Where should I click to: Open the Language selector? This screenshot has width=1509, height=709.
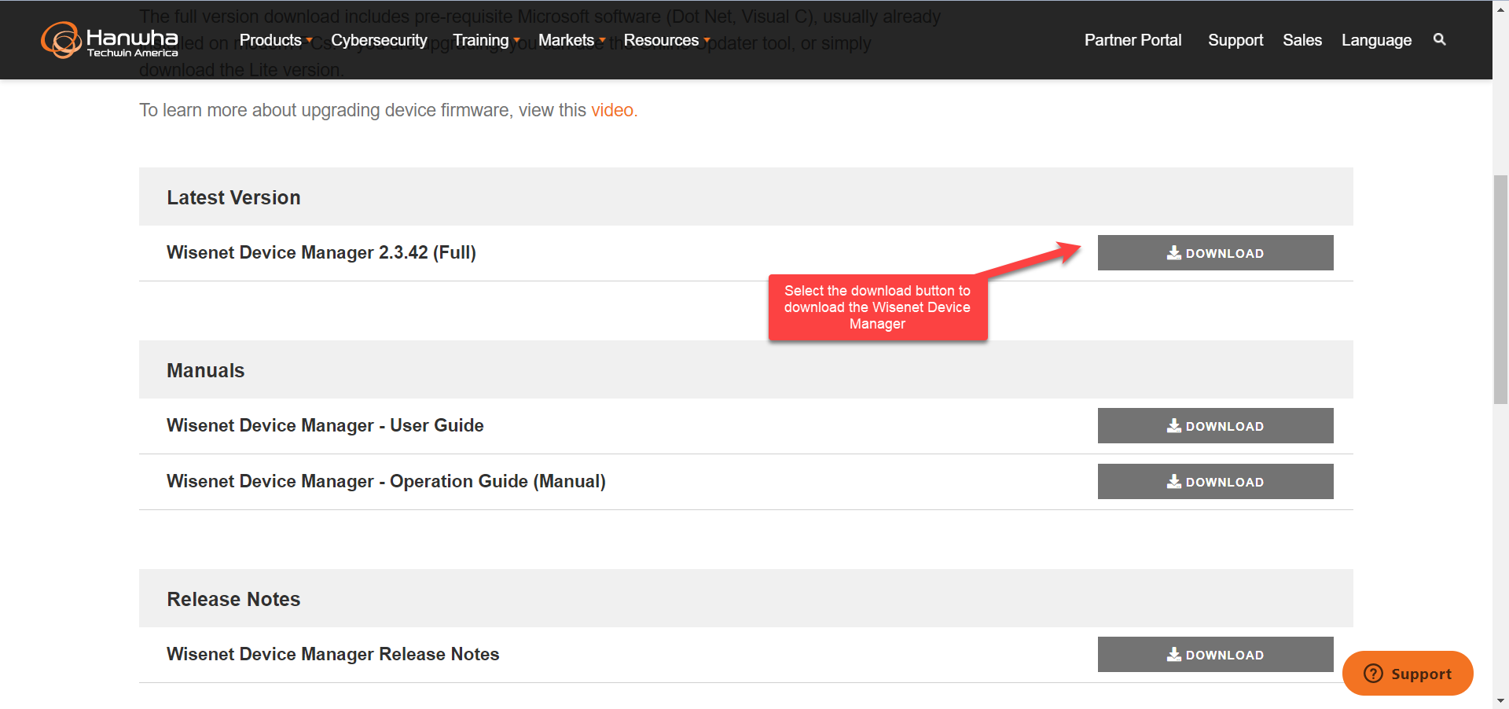pos(1376,40)
